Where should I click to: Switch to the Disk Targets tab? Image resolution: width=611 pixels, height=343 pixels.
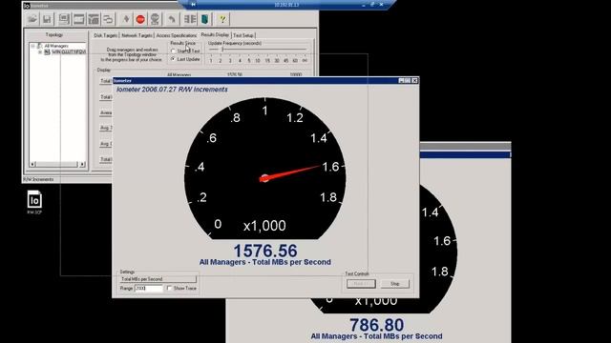point(105,35)
